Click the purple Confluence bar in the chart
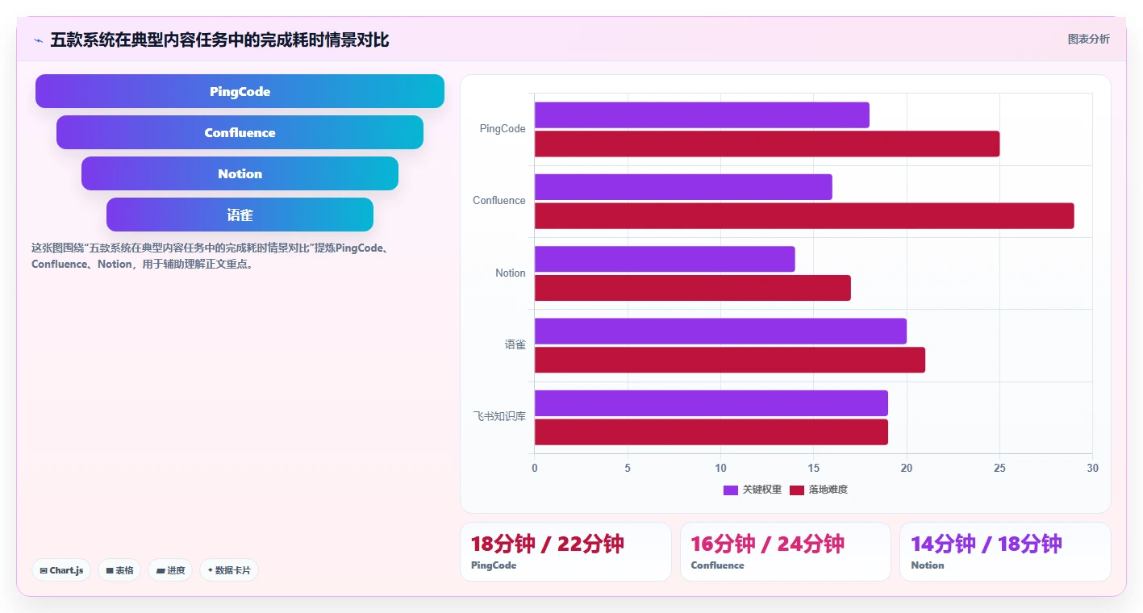Screen dimensions: 1143x613 pos(683,187)
